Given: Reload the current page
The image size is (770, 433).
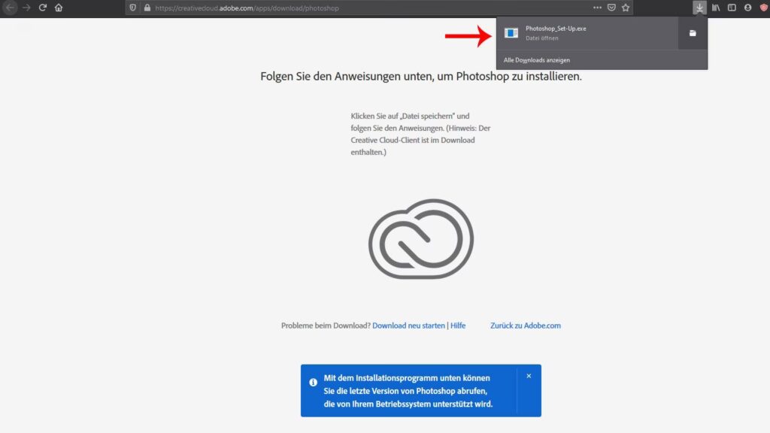Looking at the screenshot, I should pyautogui.click(x=43, y=8).
